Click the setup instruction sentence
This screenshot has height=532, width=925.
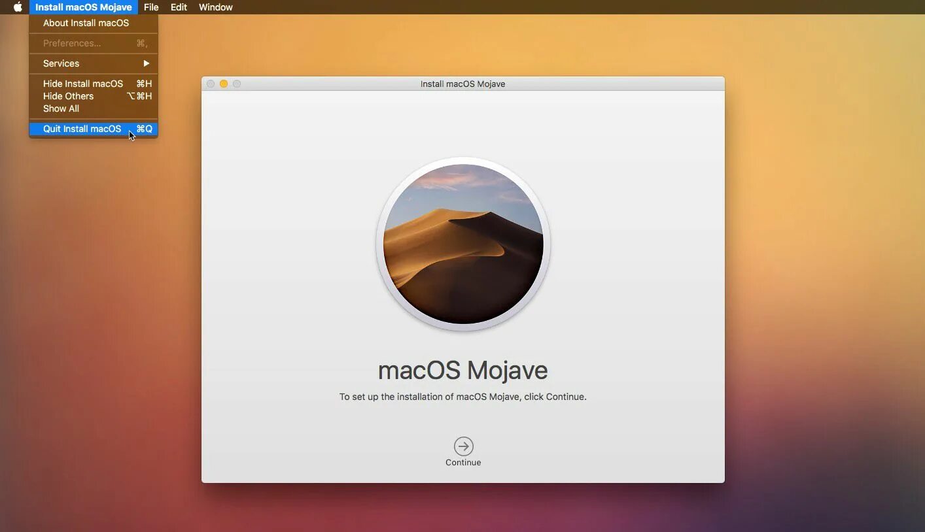click(462, 397)
